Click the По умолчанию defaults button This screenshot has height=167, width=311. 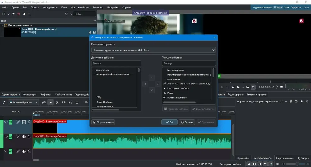point(103,122)
